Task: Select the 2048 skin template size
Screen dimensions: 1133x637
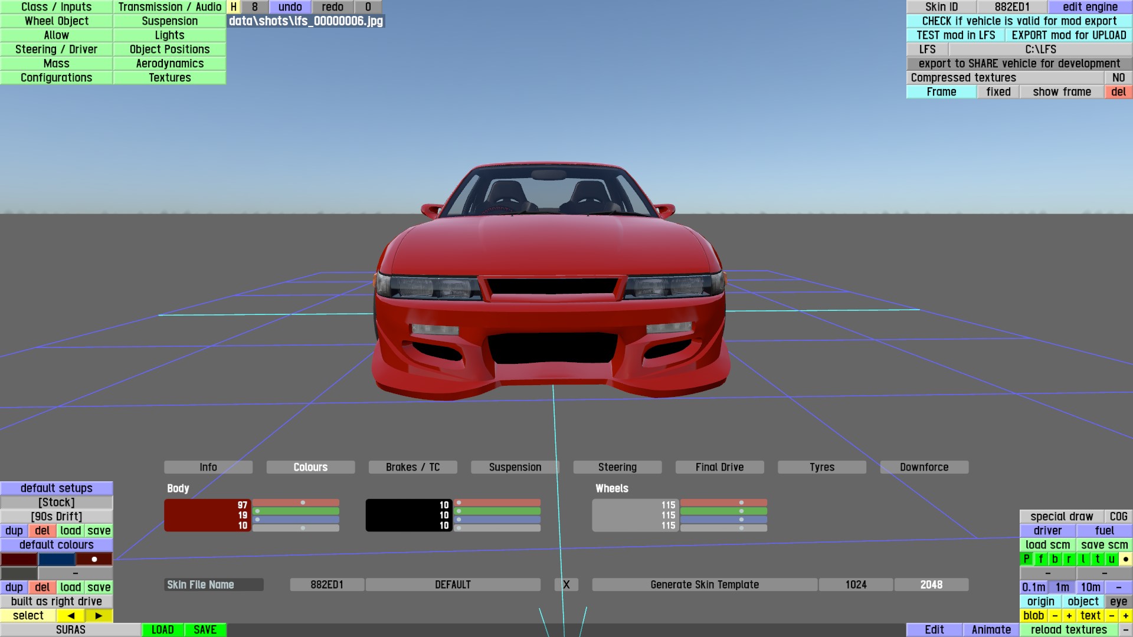Action: pyautogui.click(x=931, y=585)
